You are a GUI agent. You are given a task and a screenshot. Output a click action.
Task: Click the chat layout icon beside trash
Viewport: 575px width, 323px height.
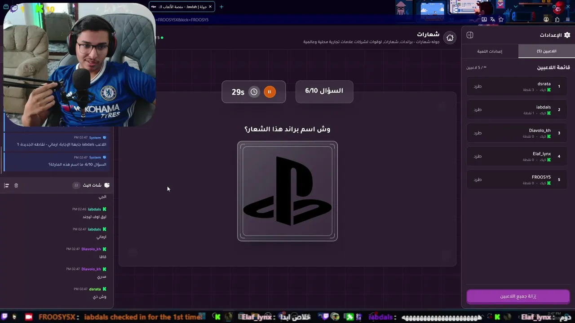(x=6, y=185)
